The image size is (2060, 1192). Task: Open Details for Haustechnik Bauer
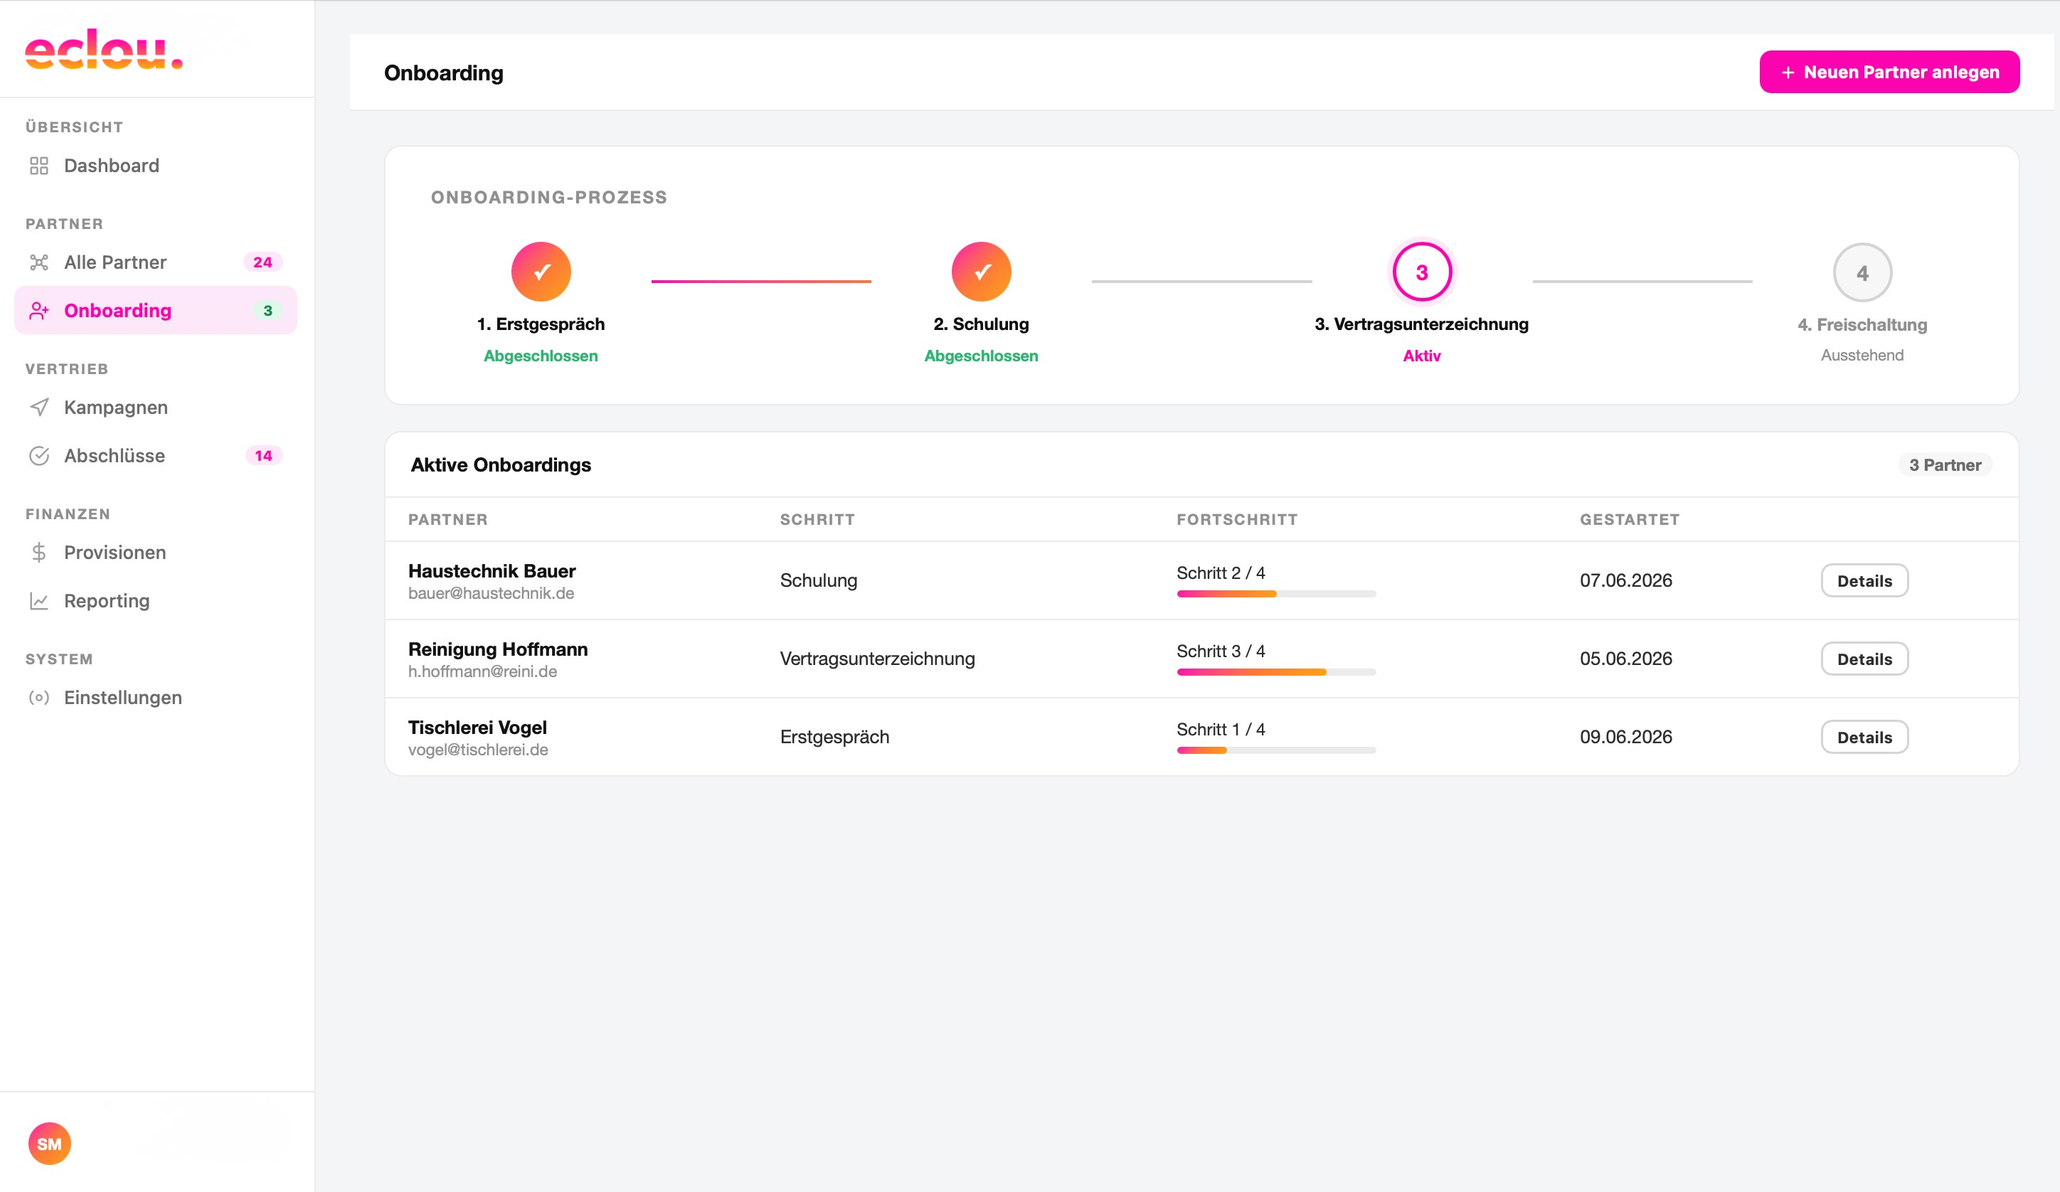pos(1864,580)
